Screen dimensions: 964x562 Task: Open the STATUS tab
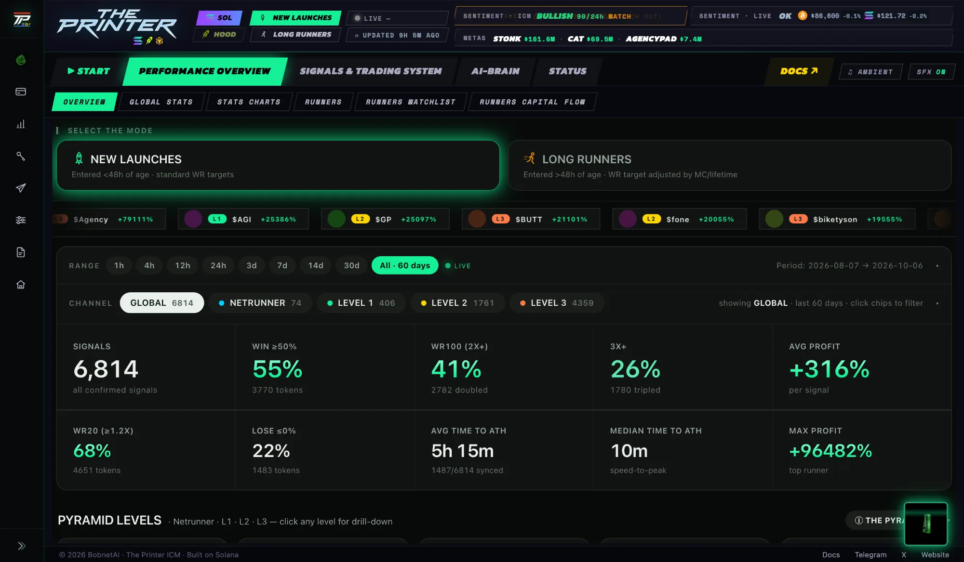pyautogui.click(x=568, y=71)
